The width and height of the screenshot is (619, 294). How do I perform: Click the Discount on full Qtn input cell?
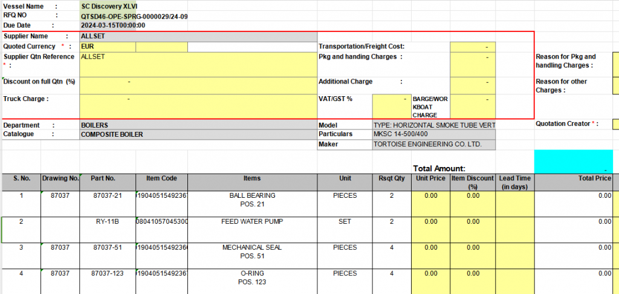pos(198,85)
